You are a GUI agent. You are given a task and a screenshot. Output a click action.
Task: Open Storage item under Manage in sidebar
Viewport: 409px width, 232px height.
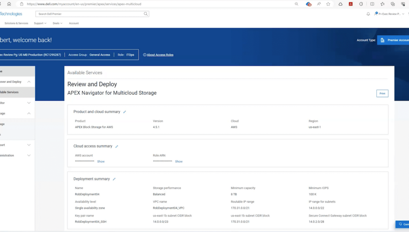coord(17,124)
